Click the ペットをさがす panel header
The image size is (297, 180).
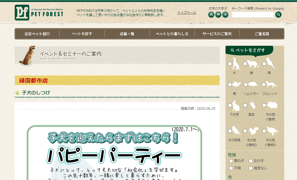249,50
